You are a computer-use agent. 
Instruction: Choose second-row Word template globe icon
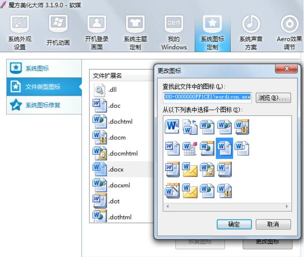(207, 149)
